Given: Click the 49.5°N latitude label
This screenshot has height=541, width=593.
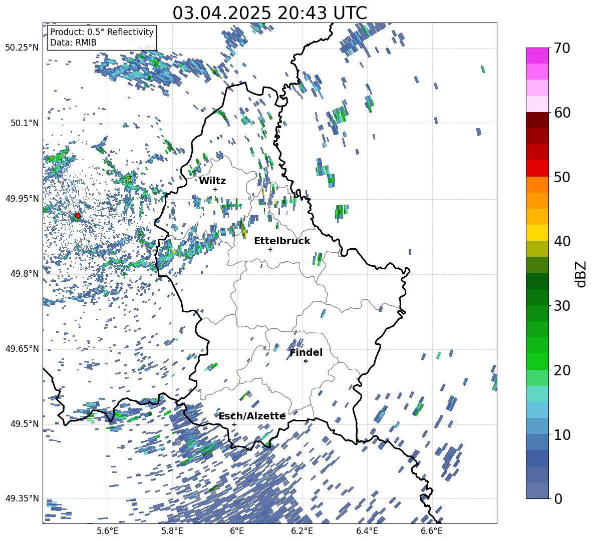Looking at the screenshot, I should coord(25,424).
